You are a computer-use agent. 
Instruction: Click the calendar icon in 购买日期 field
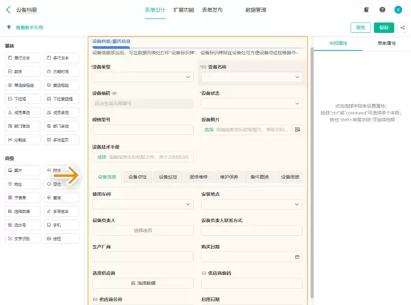click(x=297, y=257)
